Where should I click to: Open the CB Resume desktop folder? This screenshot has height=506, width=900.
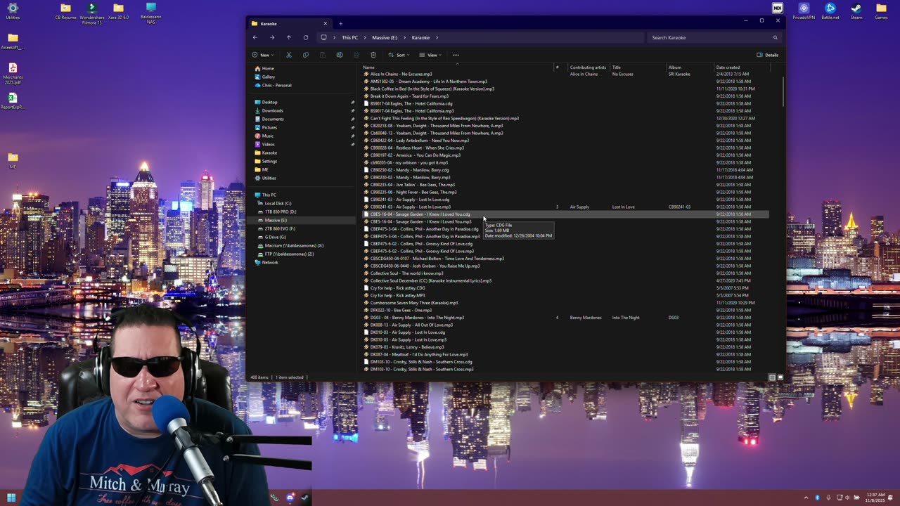pos(65,11)
